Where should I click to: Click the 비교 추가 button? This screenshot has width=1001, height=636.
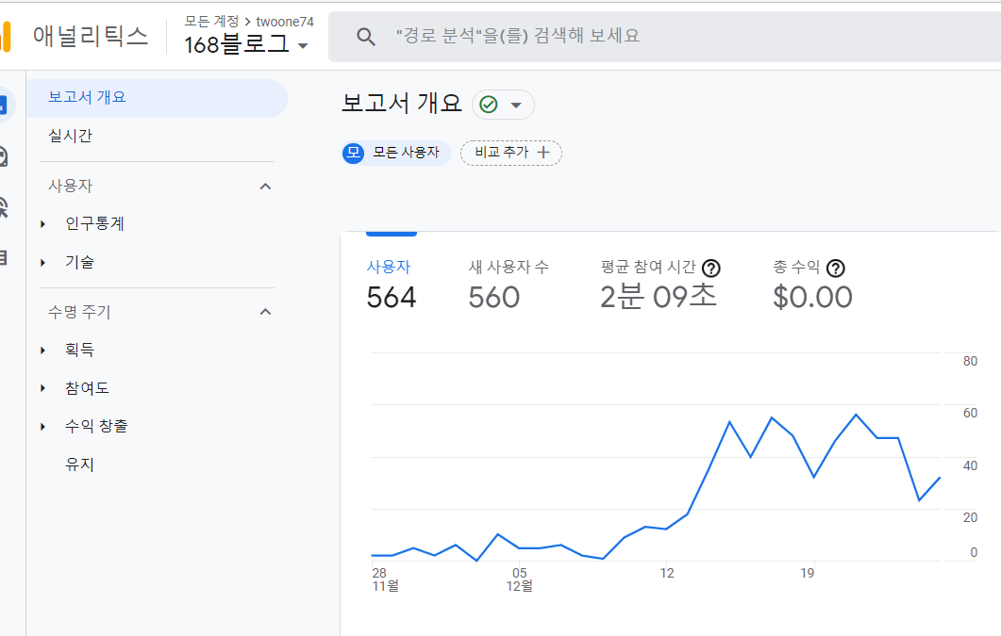tap(510, 153)
